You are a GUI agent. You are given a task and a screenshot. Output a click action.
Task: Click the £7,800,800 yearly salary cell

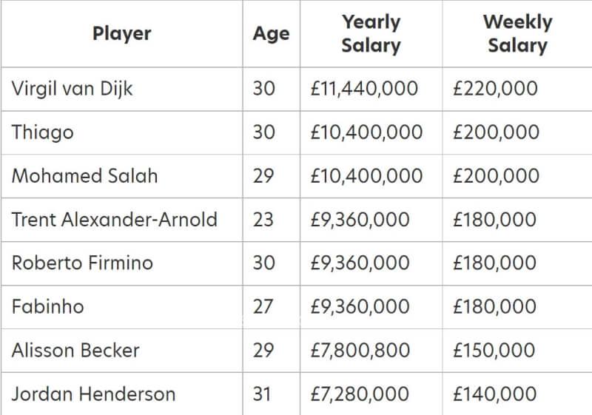[360, 350]
